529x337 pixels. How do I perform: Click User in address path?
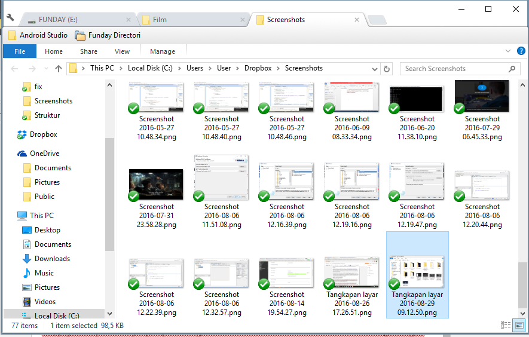point(224,69)
